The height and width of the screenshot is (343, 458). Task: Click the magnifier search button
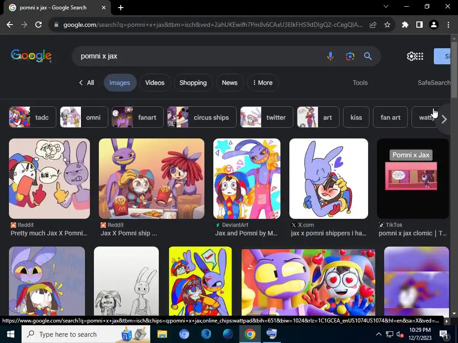point(368,56)
